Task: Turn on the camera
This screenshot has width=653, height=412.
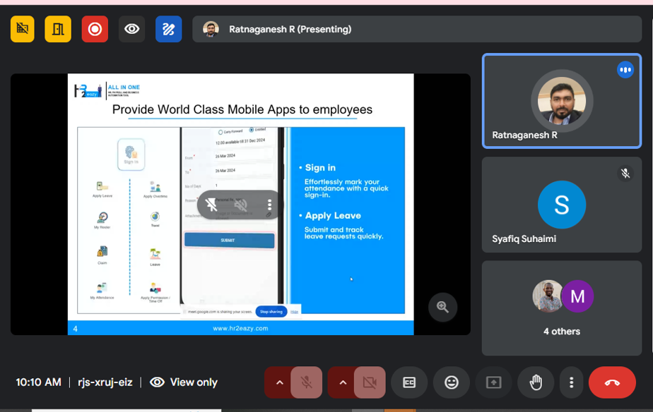Action: pyautogui.click(x=370, y=382)
